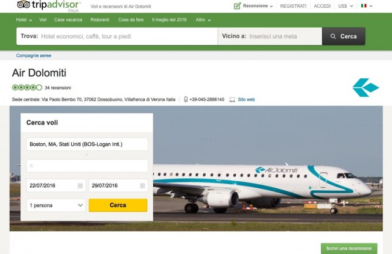Screen dimensions: 392x254
Task: Click the phone icon beside the number
Action: point(186,99)
